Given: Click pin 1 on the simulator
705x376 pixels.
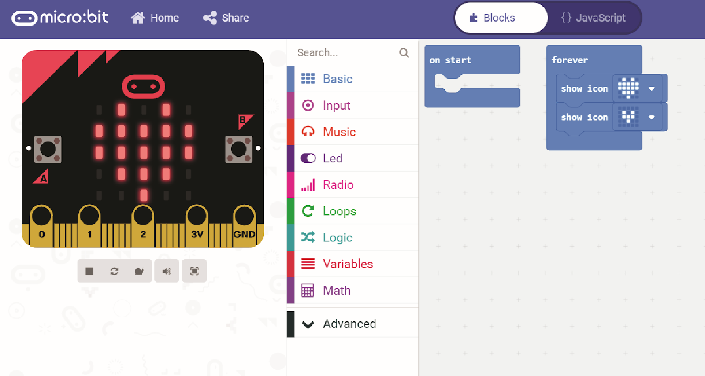Looking at the screenshot, I should (89, 225).
